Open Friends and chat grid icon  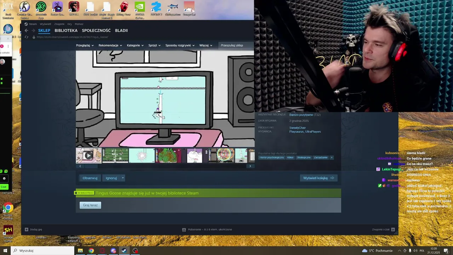coord(393,229)
